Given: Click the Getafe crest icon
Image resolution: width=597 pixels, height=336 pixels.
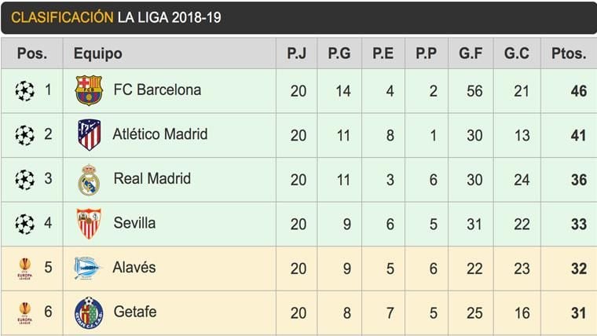Looking at the screenshot, I should click(x=89, y=312).
